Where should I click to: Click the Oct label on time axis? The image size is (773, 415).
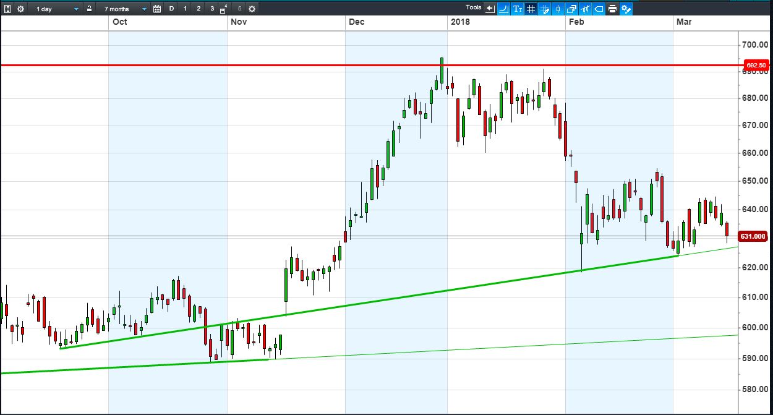coord(120,22)
